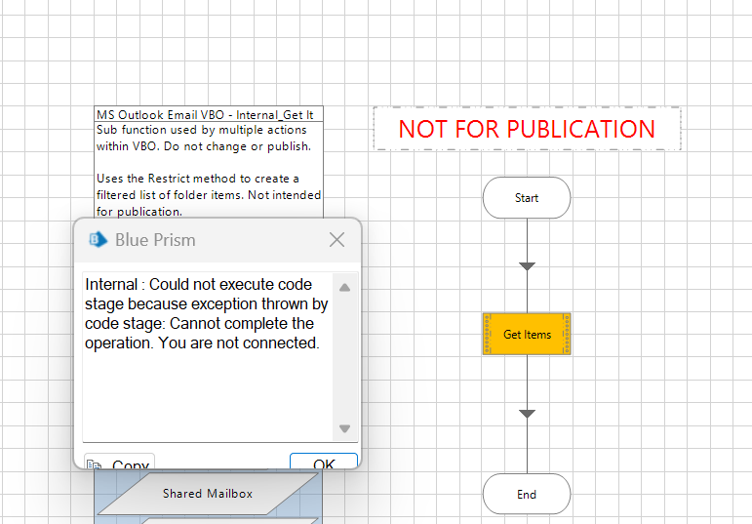Viewport: 752px width, 524px height.
Task: Click the Blue Prism dialog title bar
Action: click(x=215, y=240)
